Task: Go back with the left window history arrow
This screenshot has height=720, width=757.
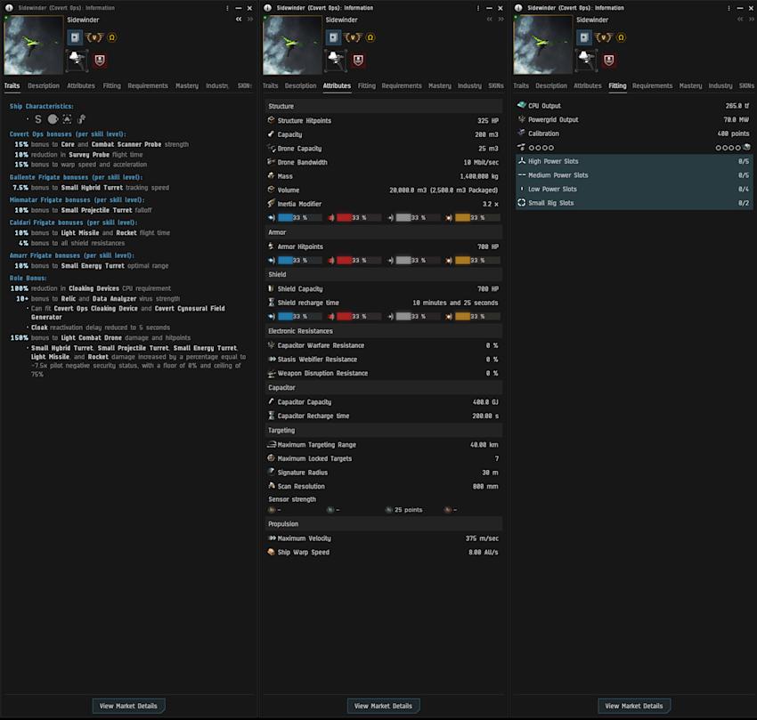Action: tap(239, 20)
